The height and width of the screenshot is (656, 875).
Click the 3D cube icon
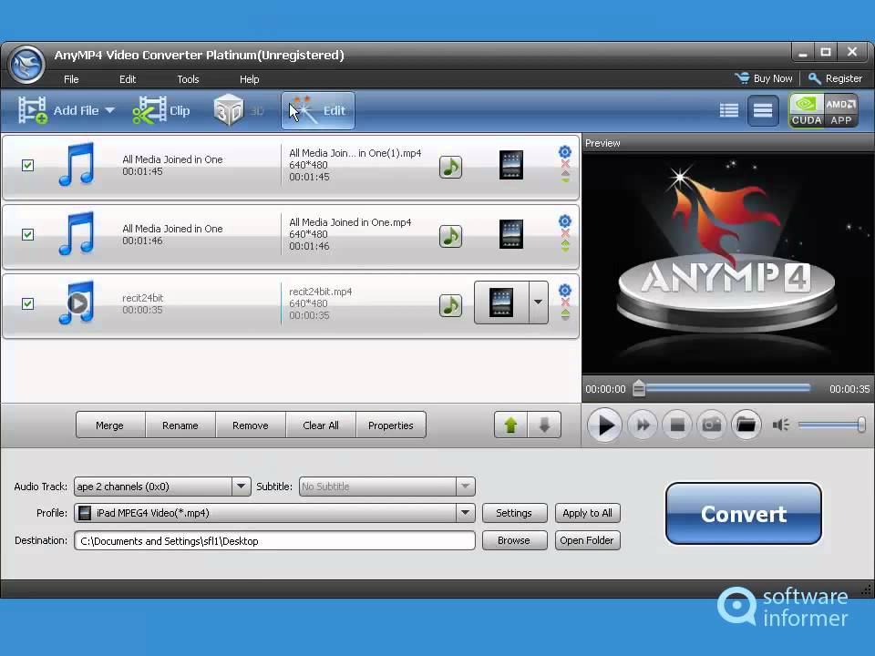click(x=228, y=110)
